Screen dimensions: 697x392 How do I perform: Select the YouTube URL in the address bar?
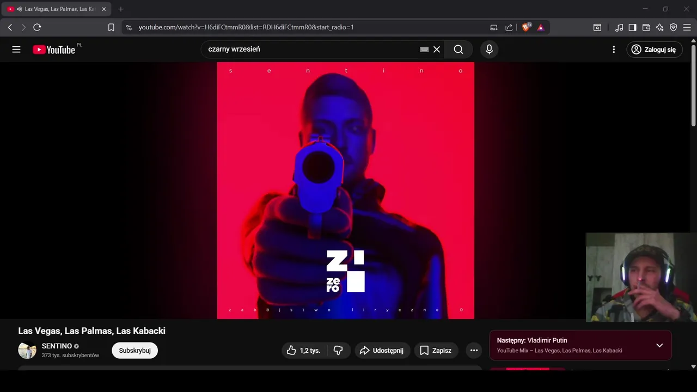[x=246, y=27]
